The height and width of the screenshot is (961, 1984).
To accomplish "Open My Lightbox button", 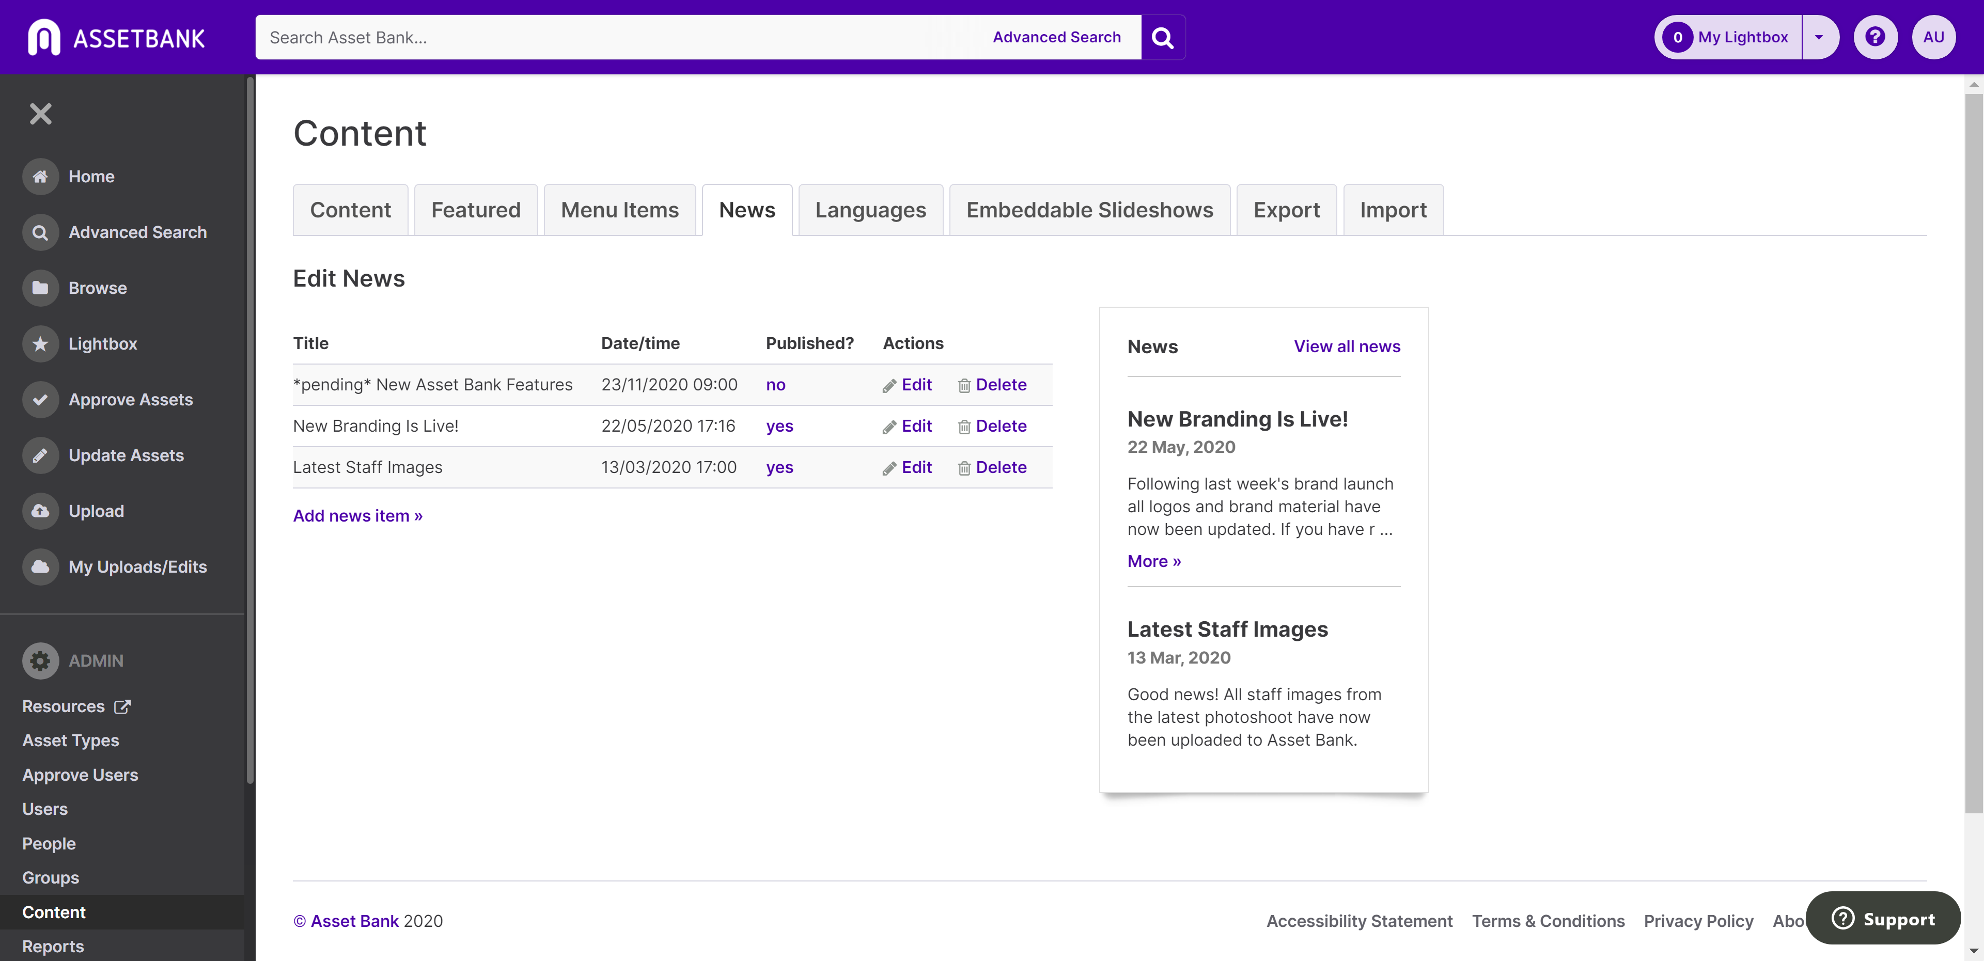I will [x=1728, y=37].
